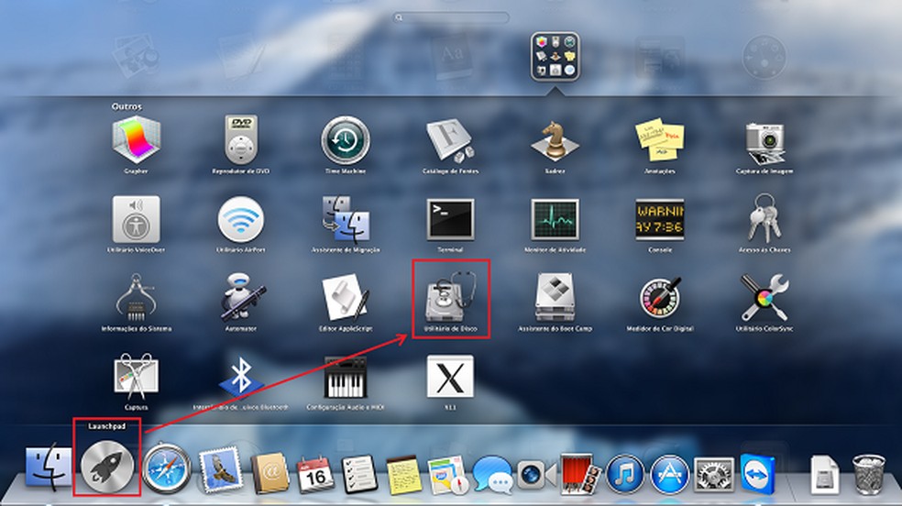The height and width of the screenshot is (506, 902).
Task: Open the Console app
Action: point(660,220)
